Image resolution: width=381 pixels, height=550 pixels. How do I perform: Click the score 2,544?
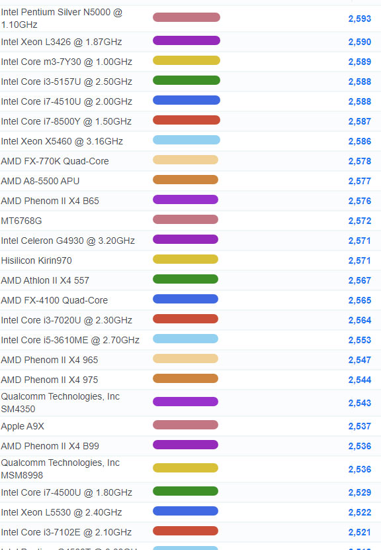[360, 380]
